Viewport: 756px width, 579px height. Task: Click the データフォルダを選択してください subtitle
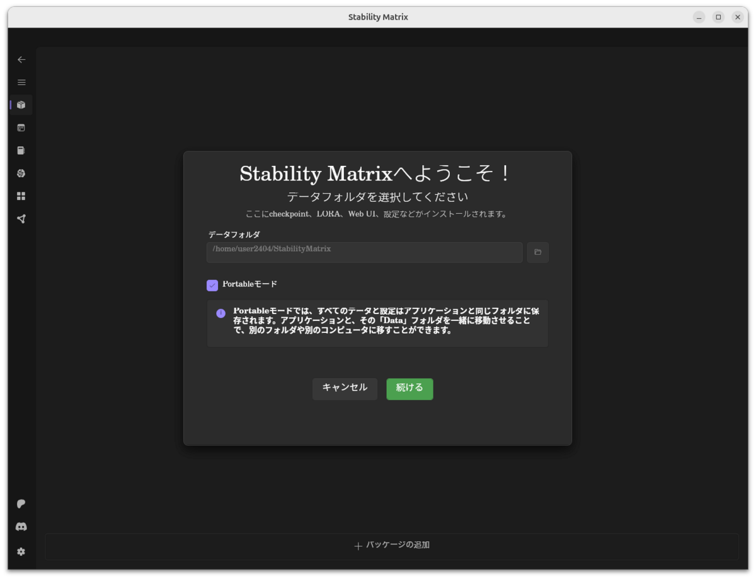point(377,197)
